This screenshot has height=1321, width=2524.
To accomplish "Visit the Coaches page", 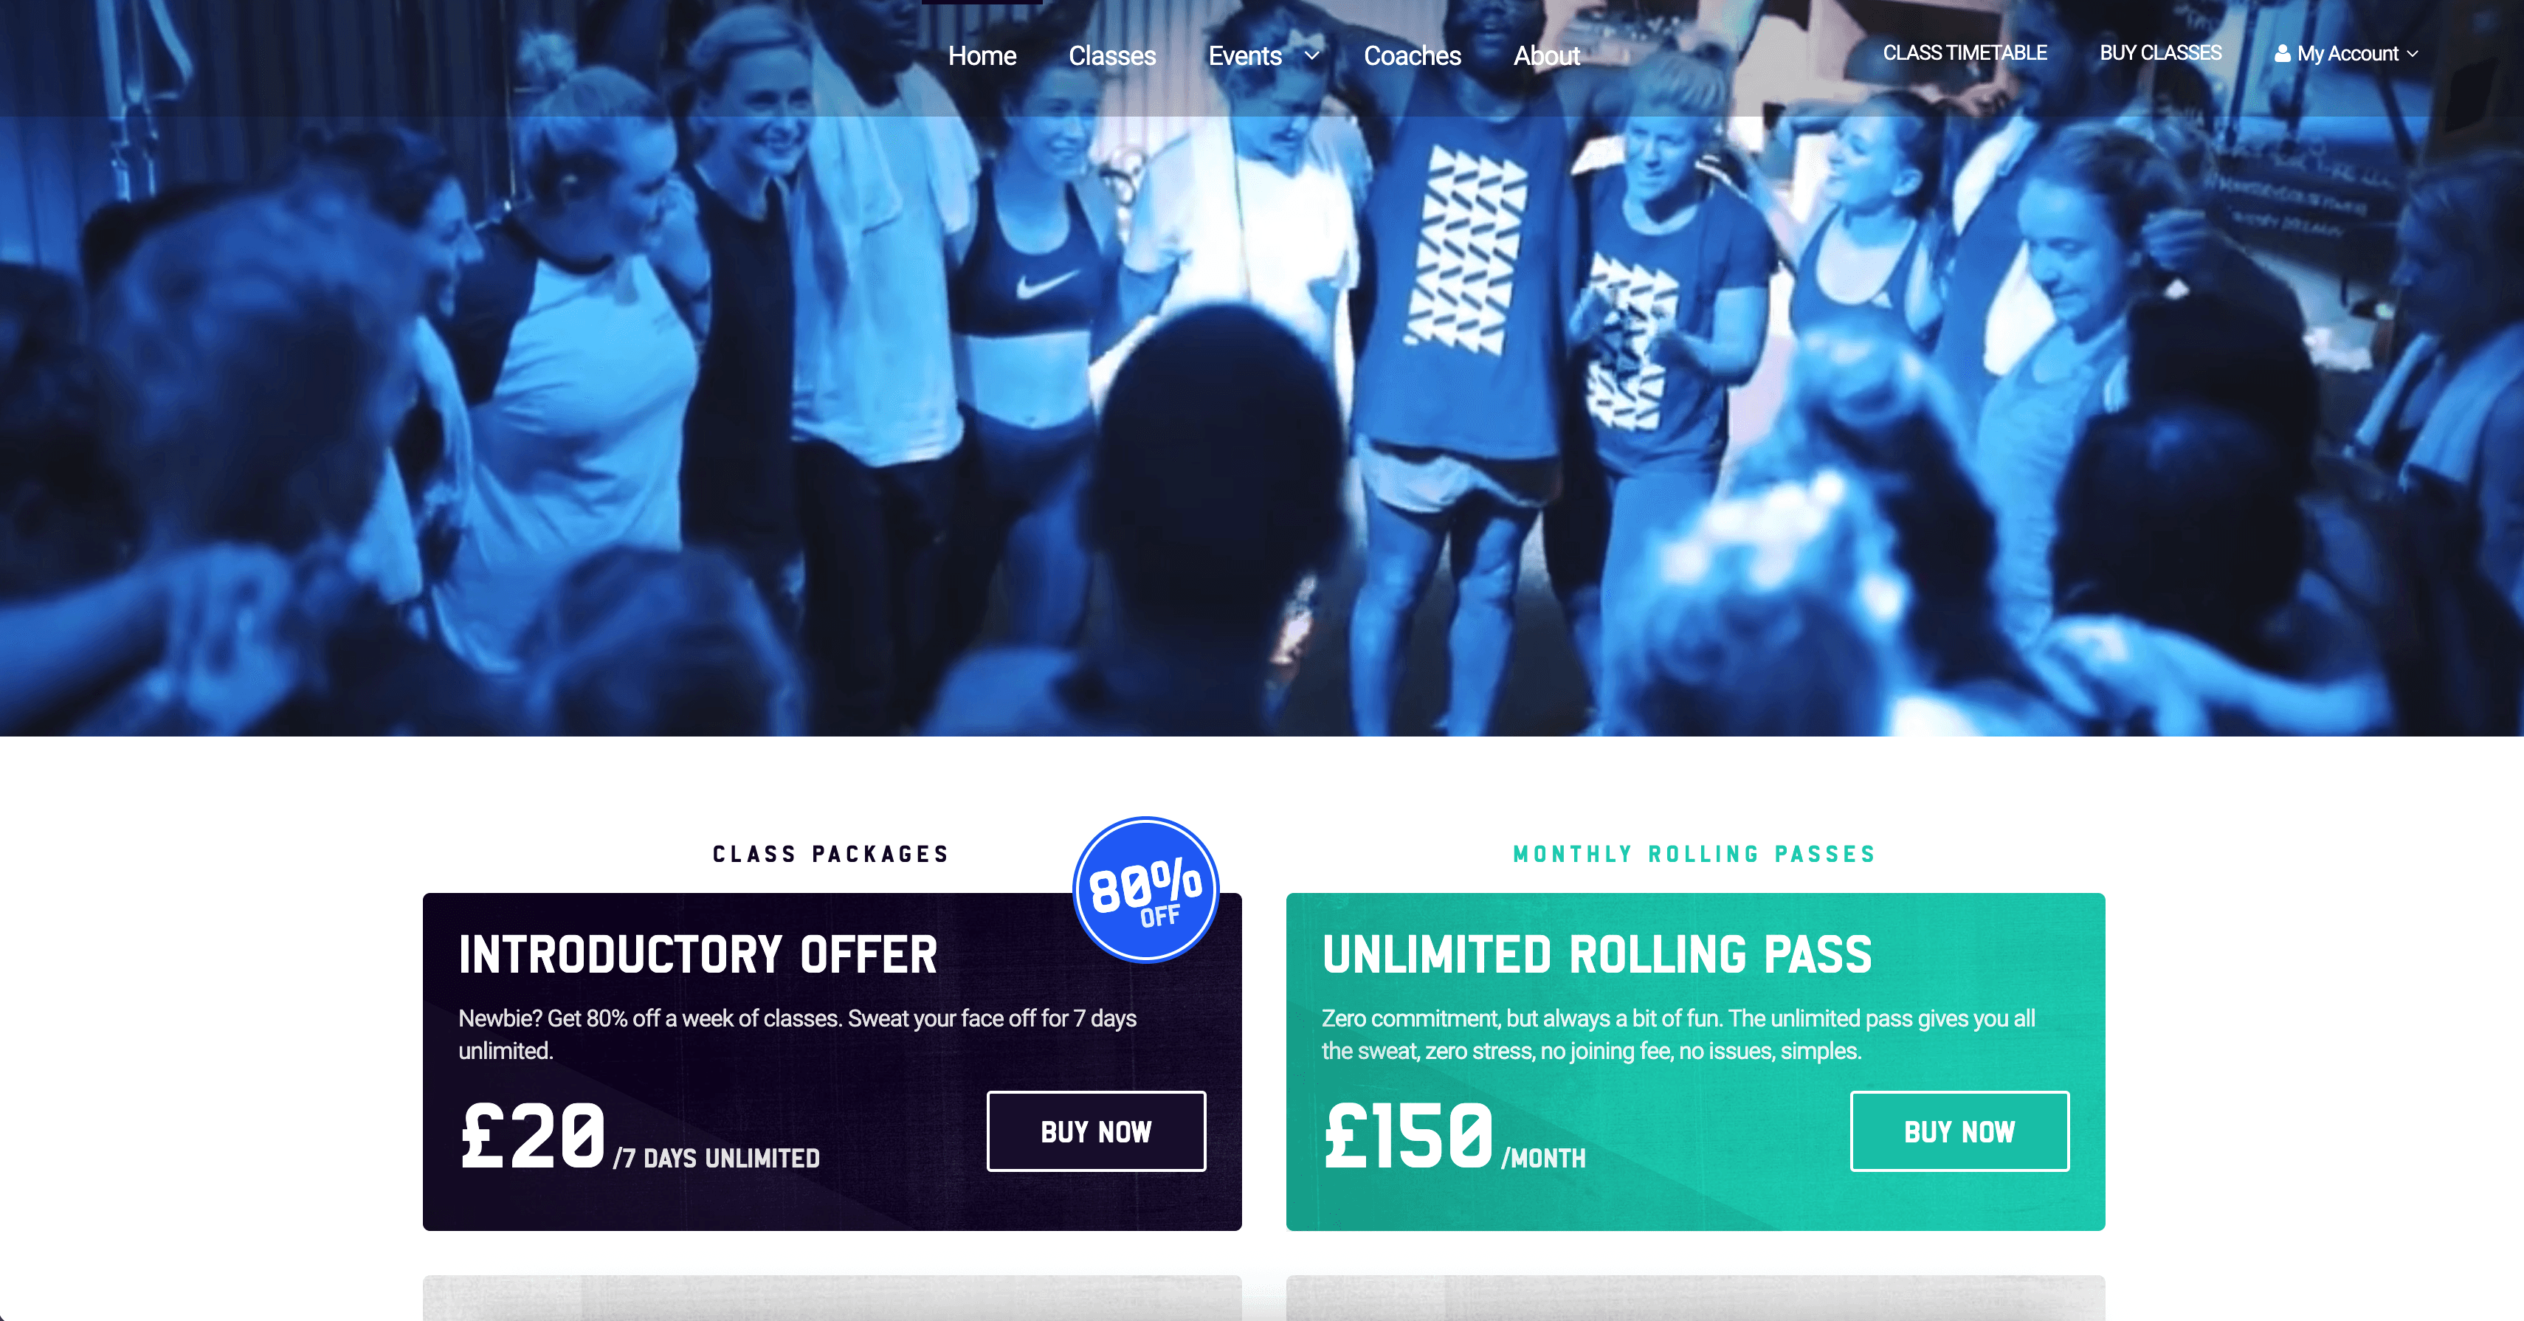I will click(1412, 56).
